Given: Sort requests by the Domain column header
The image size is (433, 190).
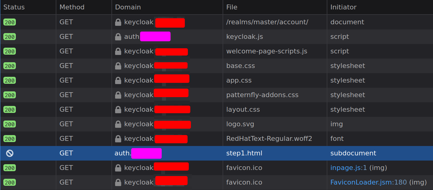Looking at the screenshot, I should tap(128, 7).
